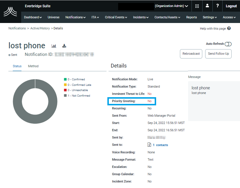Click the red Unreachable legend swatch

click(65, 90)
